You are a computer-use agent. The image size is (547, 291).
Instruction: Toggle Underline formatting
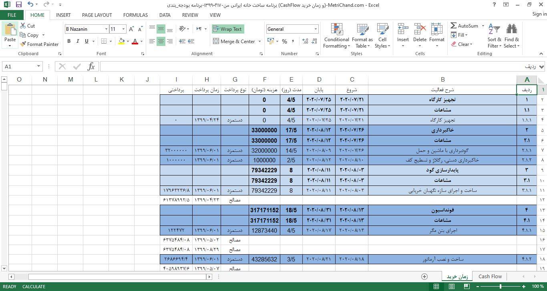(86, 41)
